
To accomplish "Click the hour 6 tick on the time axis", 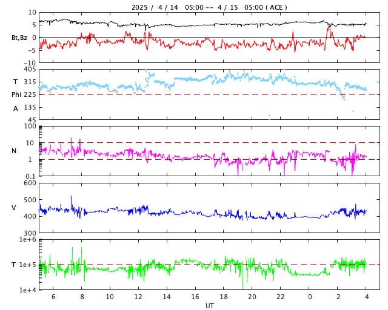I will [x=53, y=297].
